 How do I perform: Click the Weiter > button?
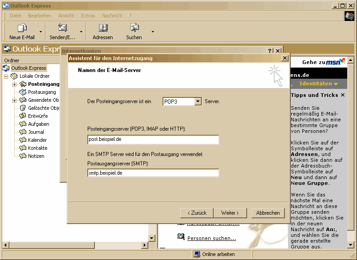coord(230,213)
